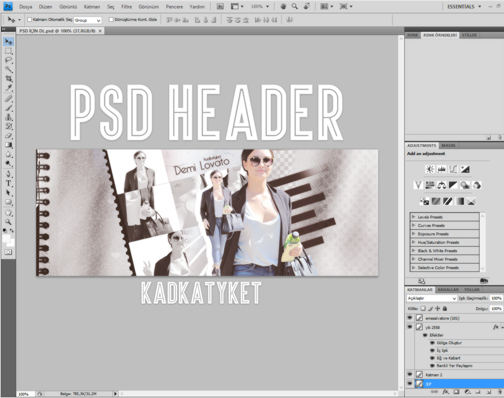Set Işık Geçirmezlik opacity value

pyautogui.click(x=496, y=298)
